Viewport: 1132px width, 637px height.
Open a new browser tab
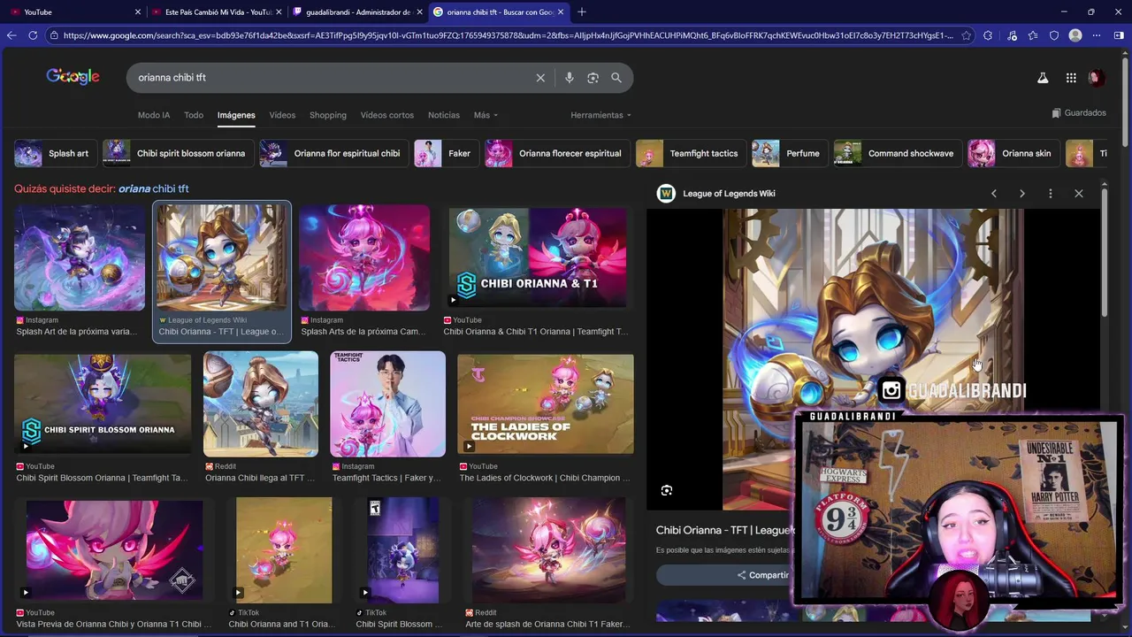coord(582,12)
